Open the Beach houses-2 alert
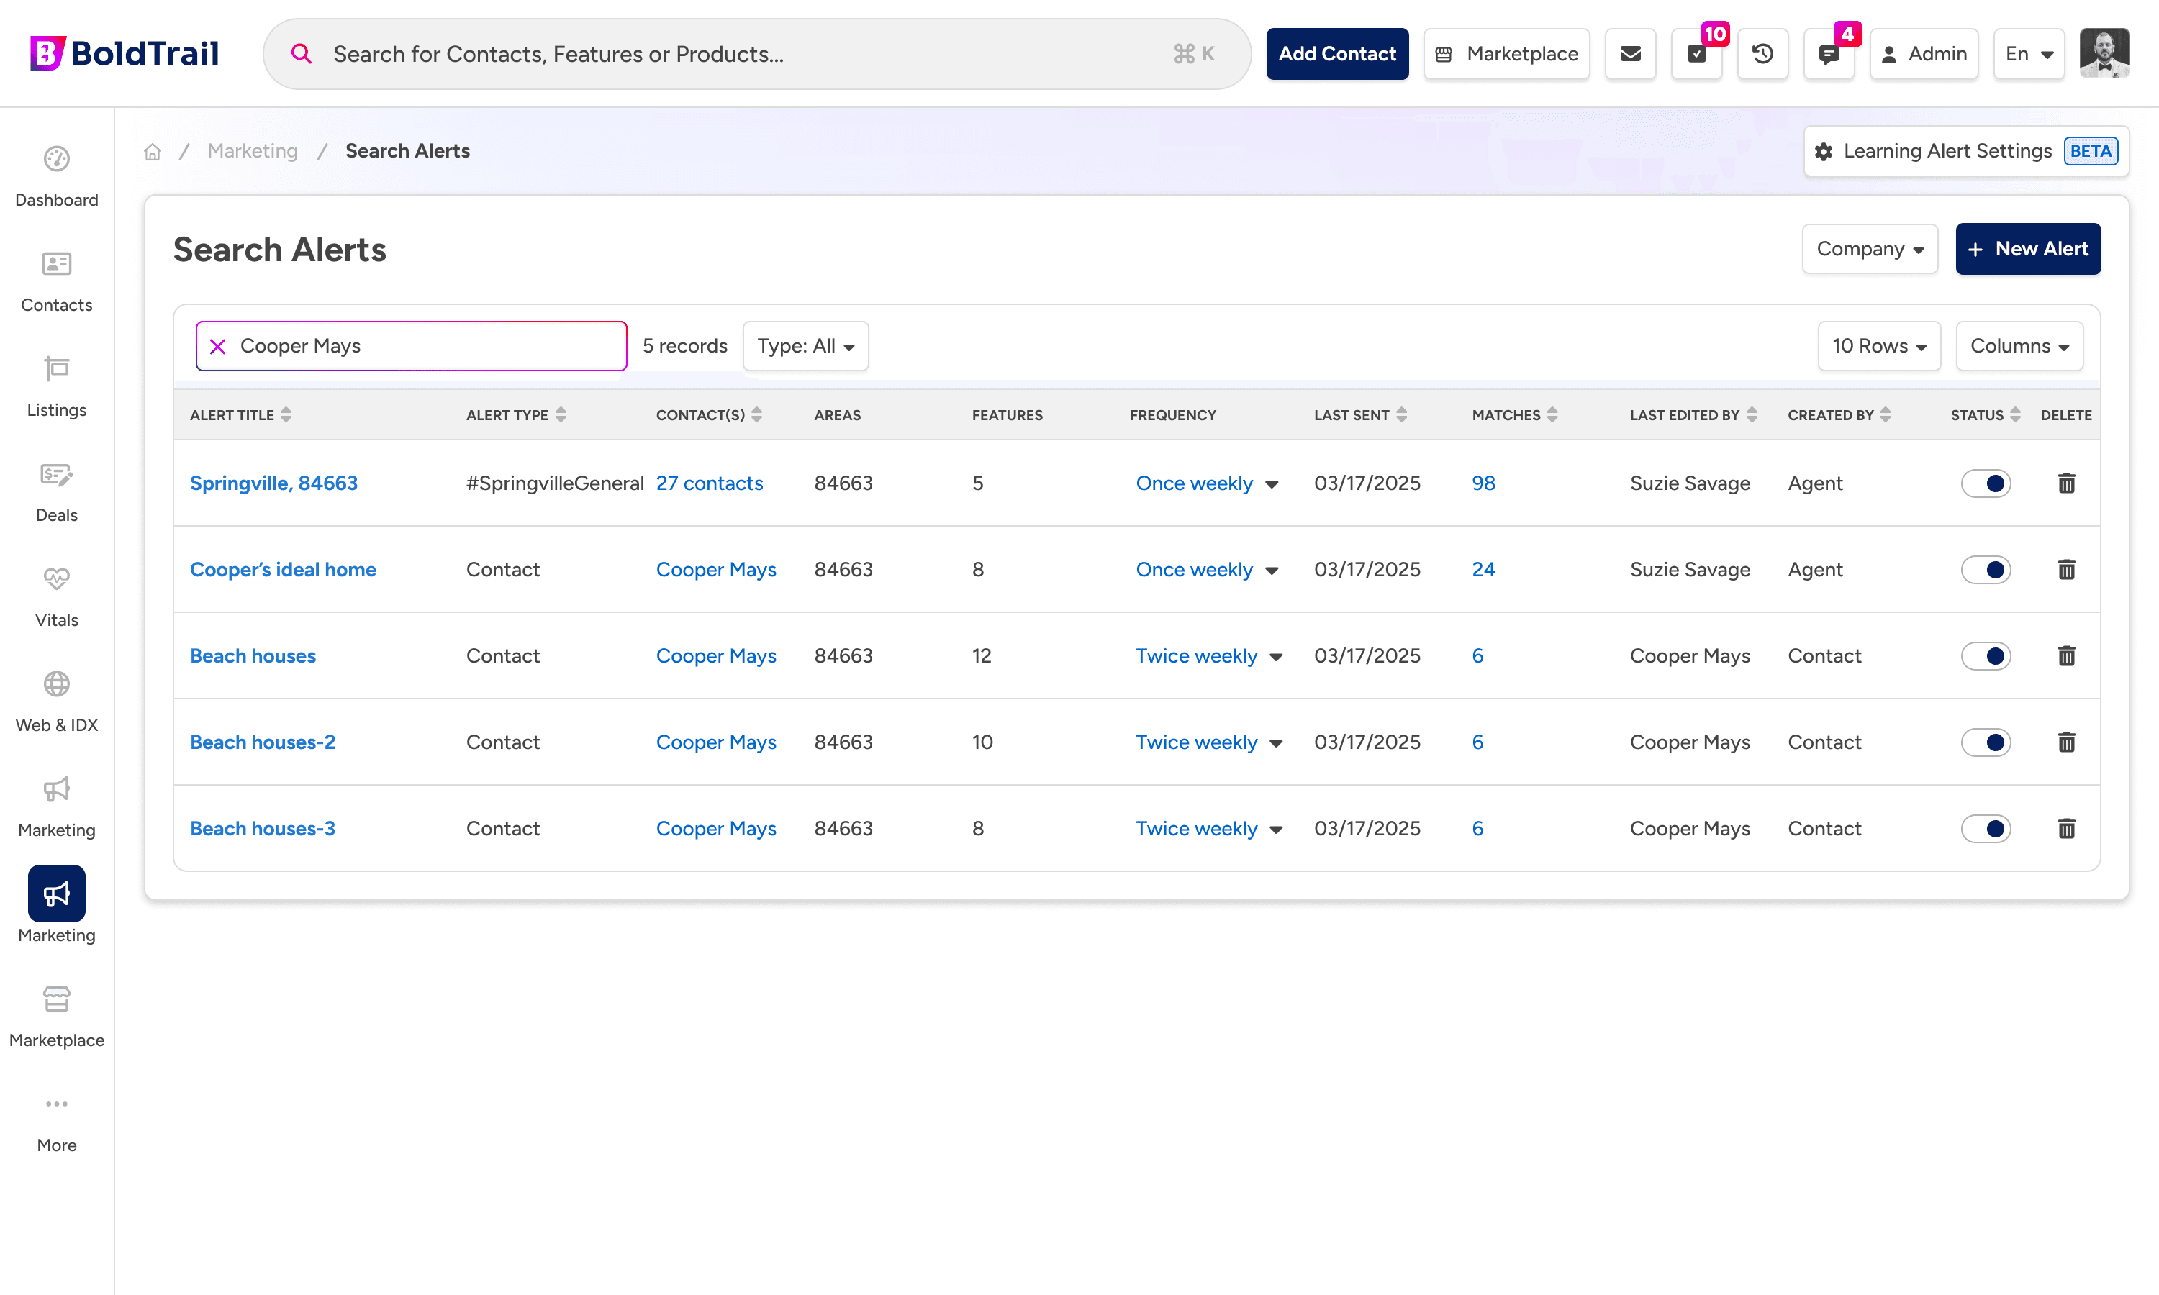The width and height of the screenshot is (2159, 1295). (262, 742)
